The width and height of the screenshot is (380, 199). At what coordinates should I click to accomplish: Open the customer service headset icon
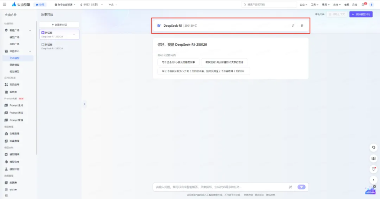click(x=373, y=148)
